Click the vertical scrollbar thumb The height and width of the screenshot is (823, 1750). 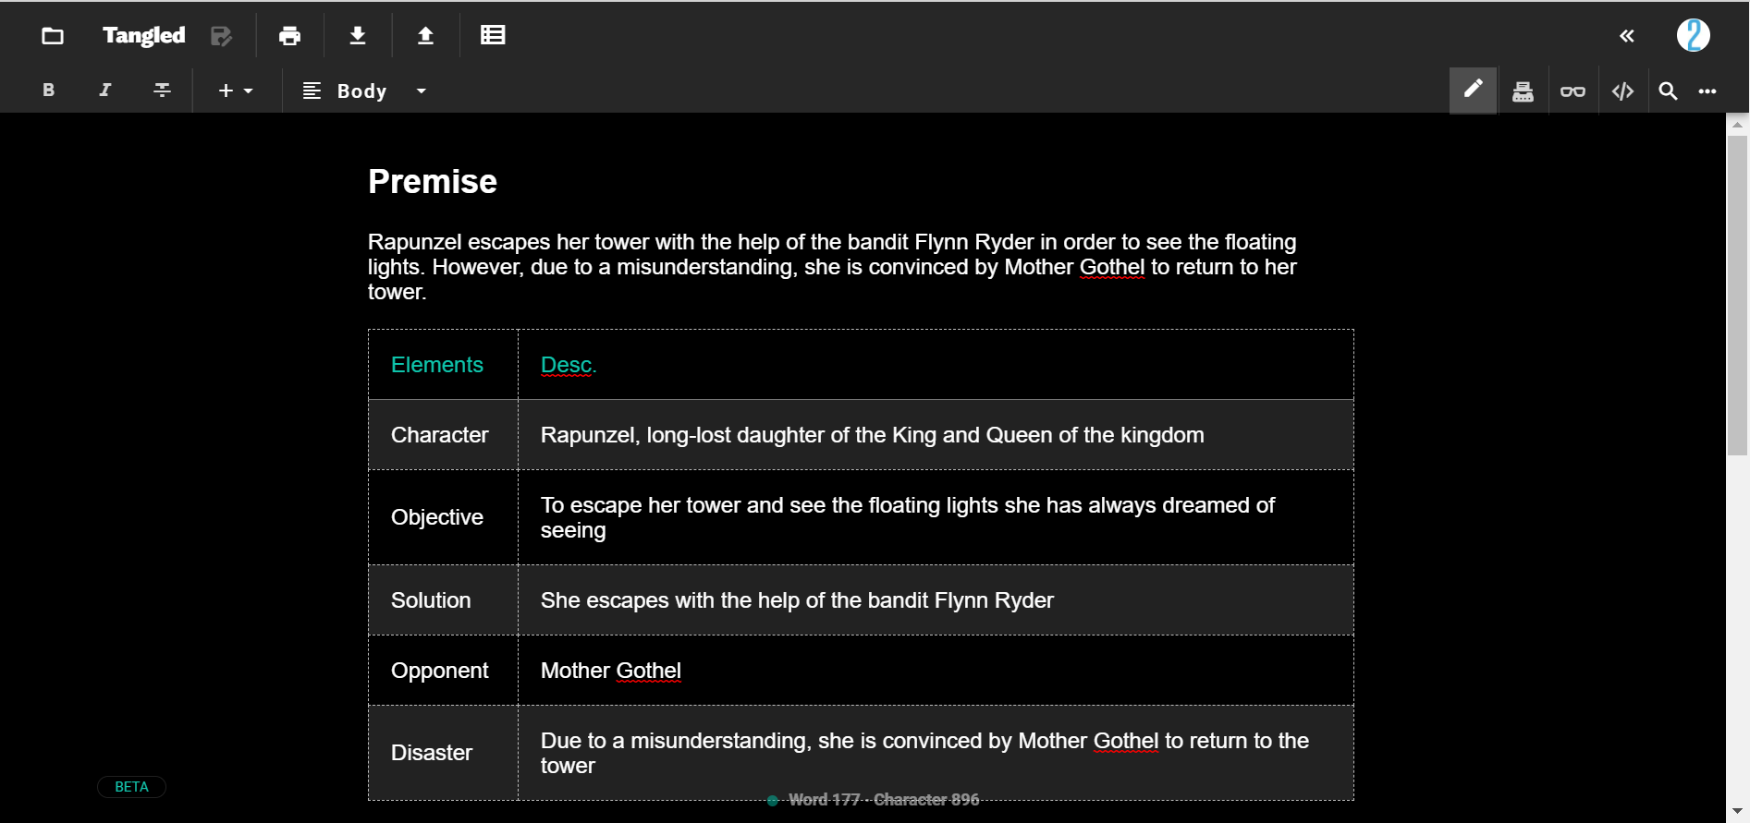coord(1737,296)
